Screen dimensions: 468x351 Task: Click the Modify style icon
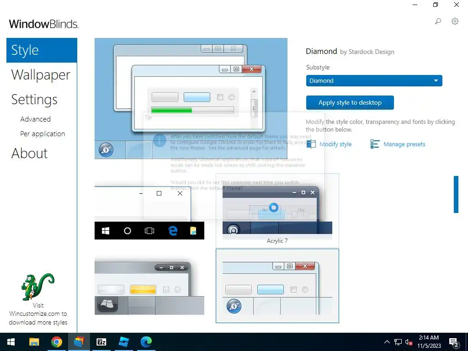click(x=311, y=144)
